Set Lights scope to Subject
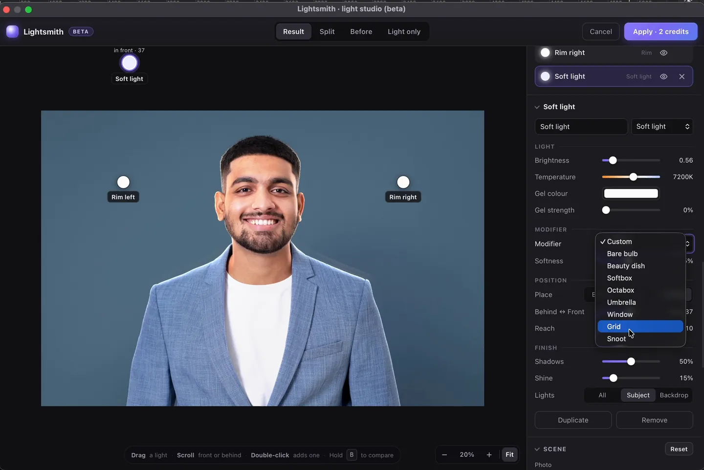Screen dimensions: 704x470 [x=638, y=395]
